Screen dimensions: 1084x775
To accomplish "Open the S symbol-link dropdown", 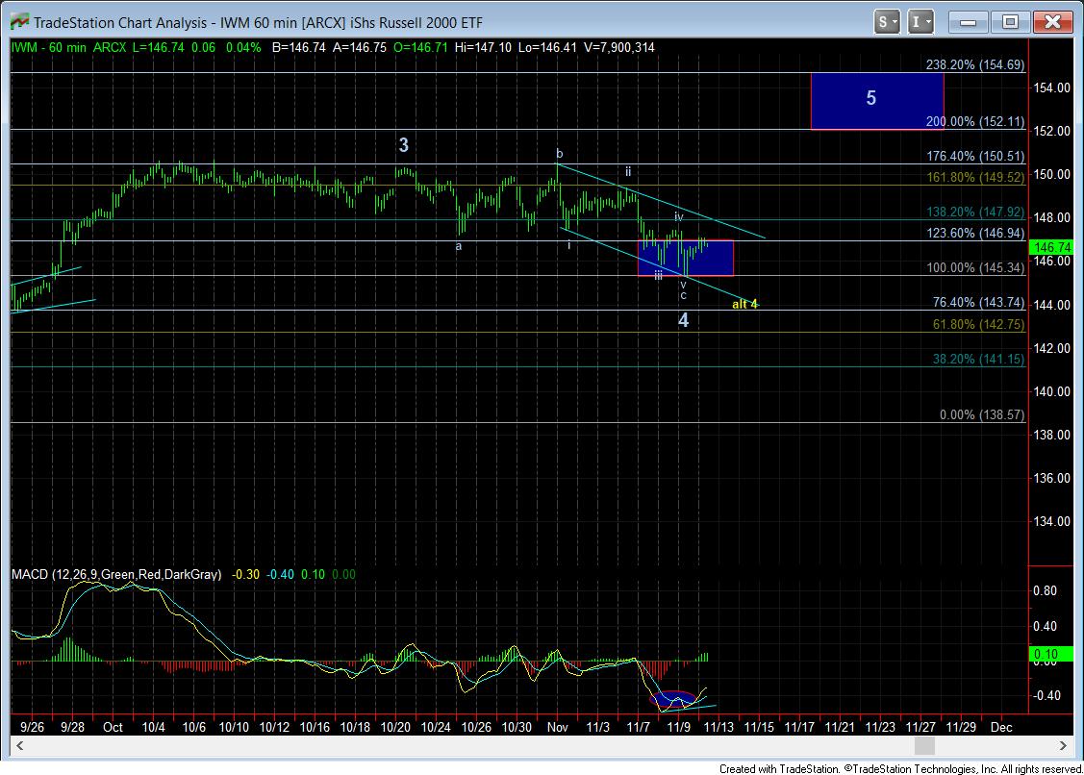I will click(x=887, y=21).
